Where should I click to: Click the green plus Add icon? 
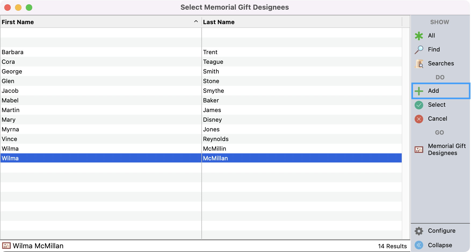pos(419,91)
